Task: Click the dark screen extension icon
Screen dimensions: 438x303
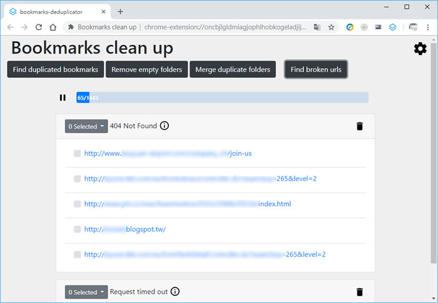Action: pos(378,27)
